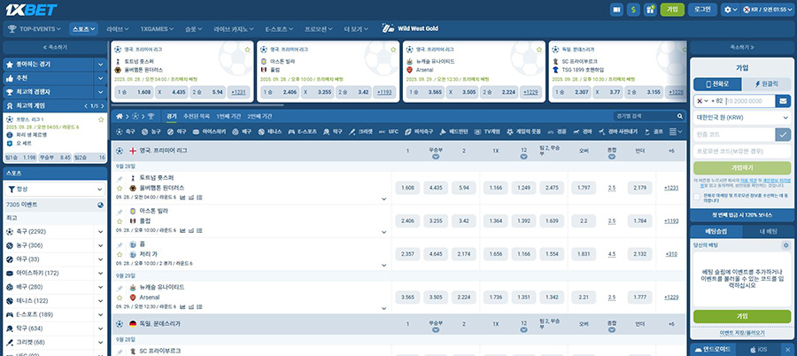Star the 아스톤 빌라 row in match list

(x=120, y=221)
